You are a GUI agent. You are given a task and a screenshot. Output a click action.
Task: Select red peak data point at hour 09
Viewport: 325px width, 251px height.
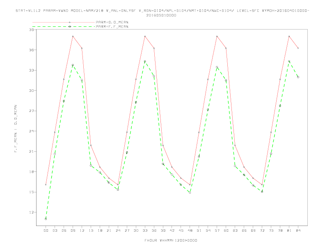click(73, 36)
